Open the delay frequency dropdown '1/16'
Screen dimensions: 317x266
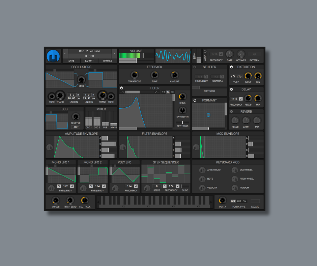coord(234,98)
